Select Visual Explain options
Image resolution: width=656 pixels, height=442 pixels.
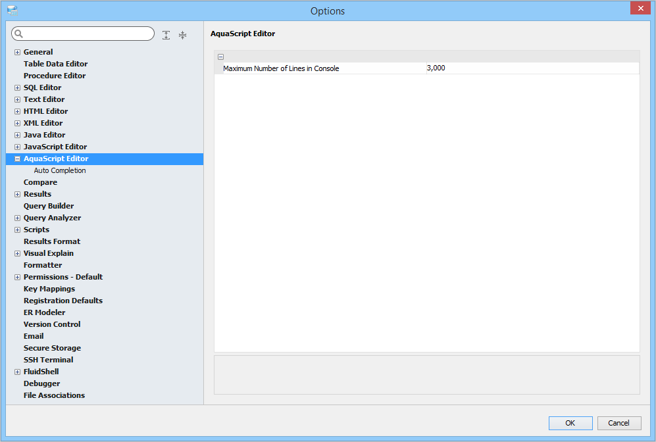[x=49, y=253]
